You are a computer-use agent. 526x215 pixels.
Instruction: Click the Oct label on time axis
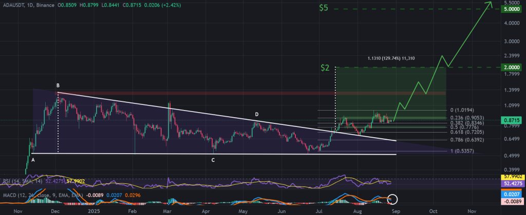434,211
